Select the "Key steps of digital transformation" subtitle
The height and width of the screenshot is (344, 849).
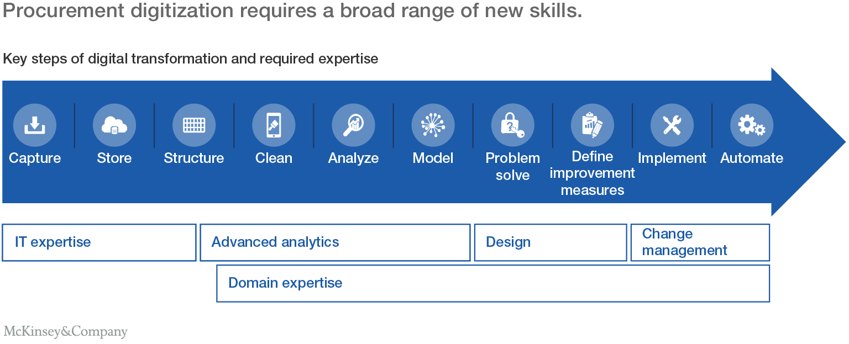191,59
